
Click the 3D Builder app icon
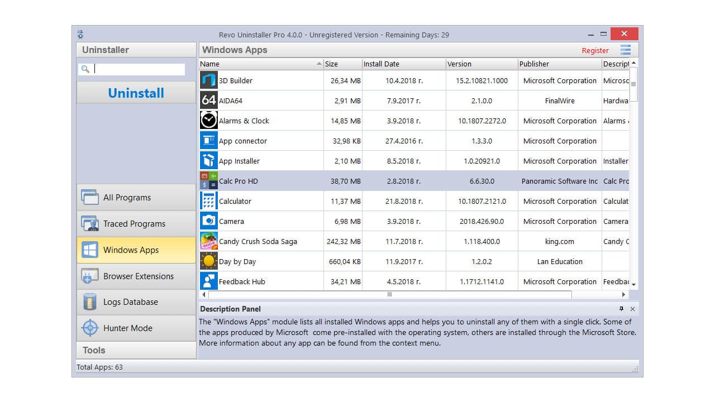pos(208,80)
